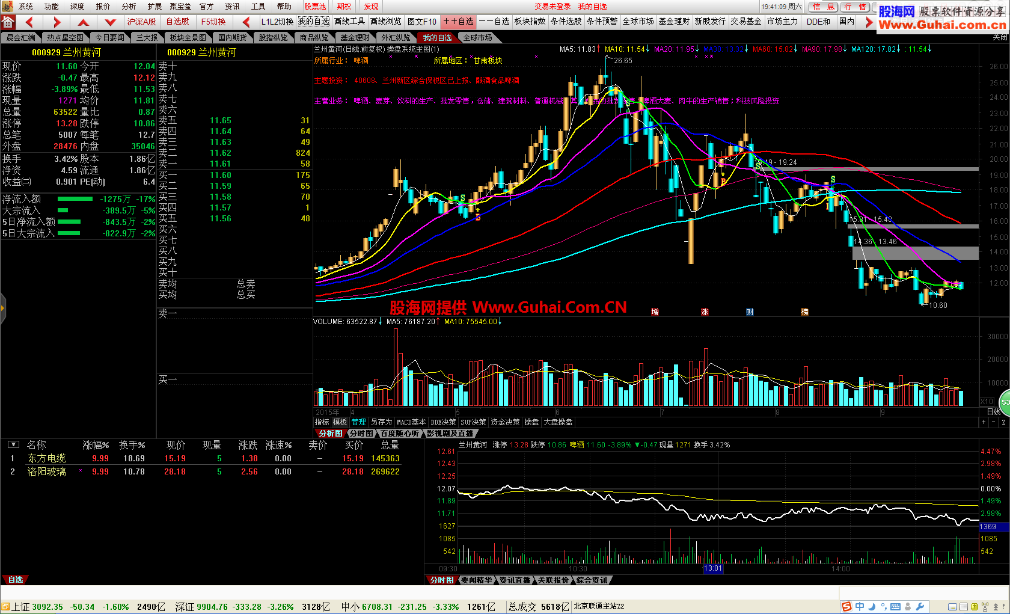Image resolution: width=1010 pixels, height=614 pixels.
Task: Switch to the 关联报价 tab below intraday chart
Action: [553, 580]
